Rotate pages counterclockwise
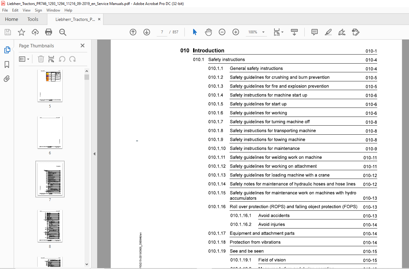 [62, 59]
